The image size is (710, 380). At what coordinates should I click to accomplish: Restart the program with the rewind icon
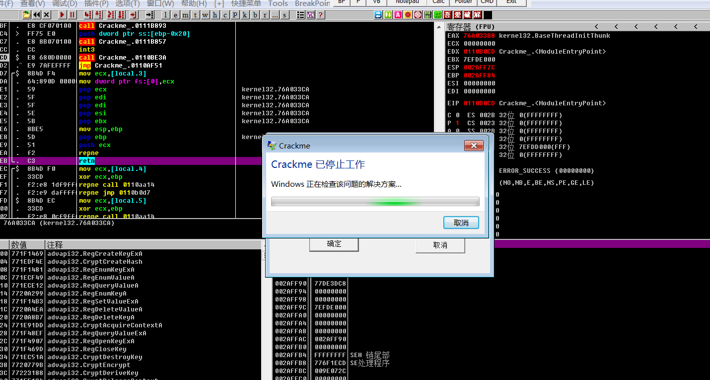click(37, 15)
